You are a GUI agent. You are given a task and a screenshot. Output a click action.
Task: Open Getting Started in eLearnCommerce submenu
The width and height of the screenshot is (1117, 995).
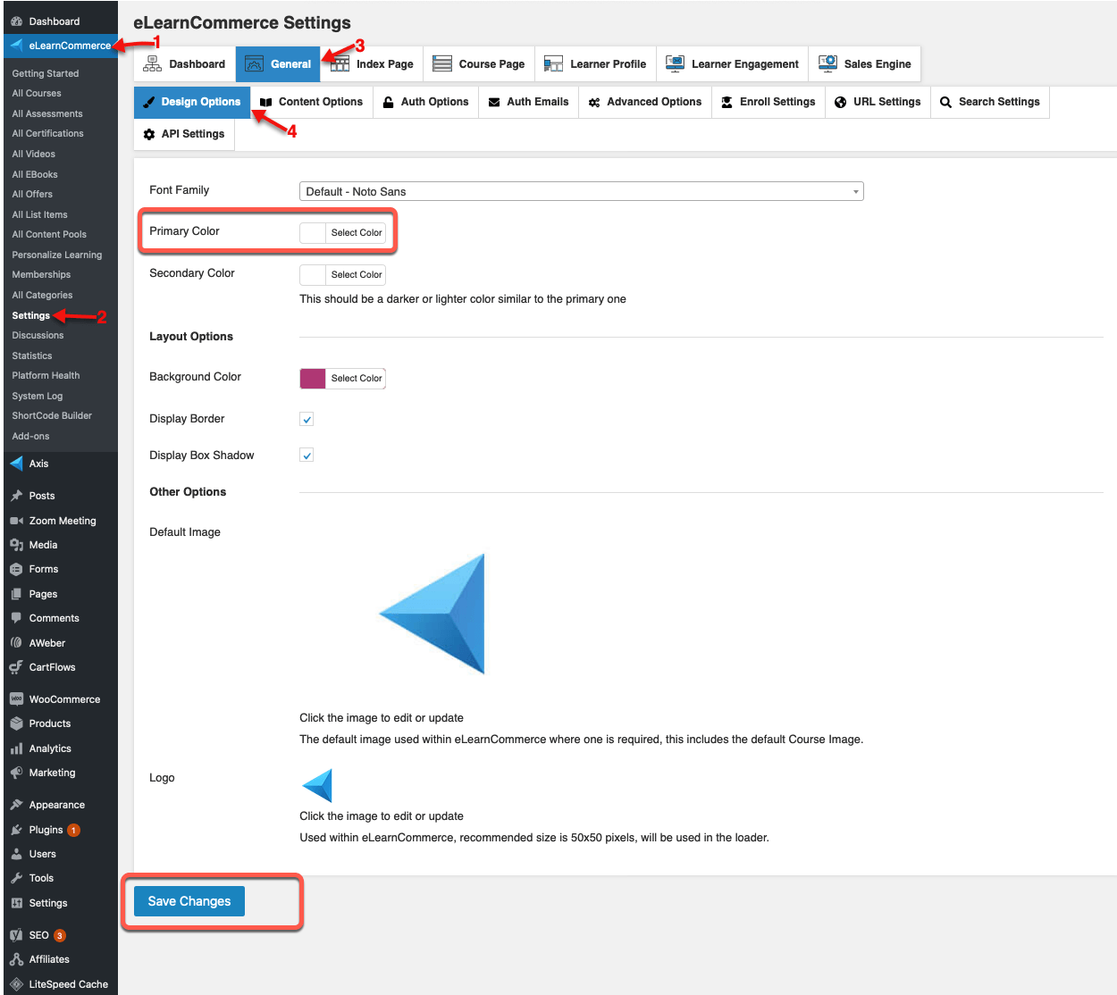click(46, 73)
